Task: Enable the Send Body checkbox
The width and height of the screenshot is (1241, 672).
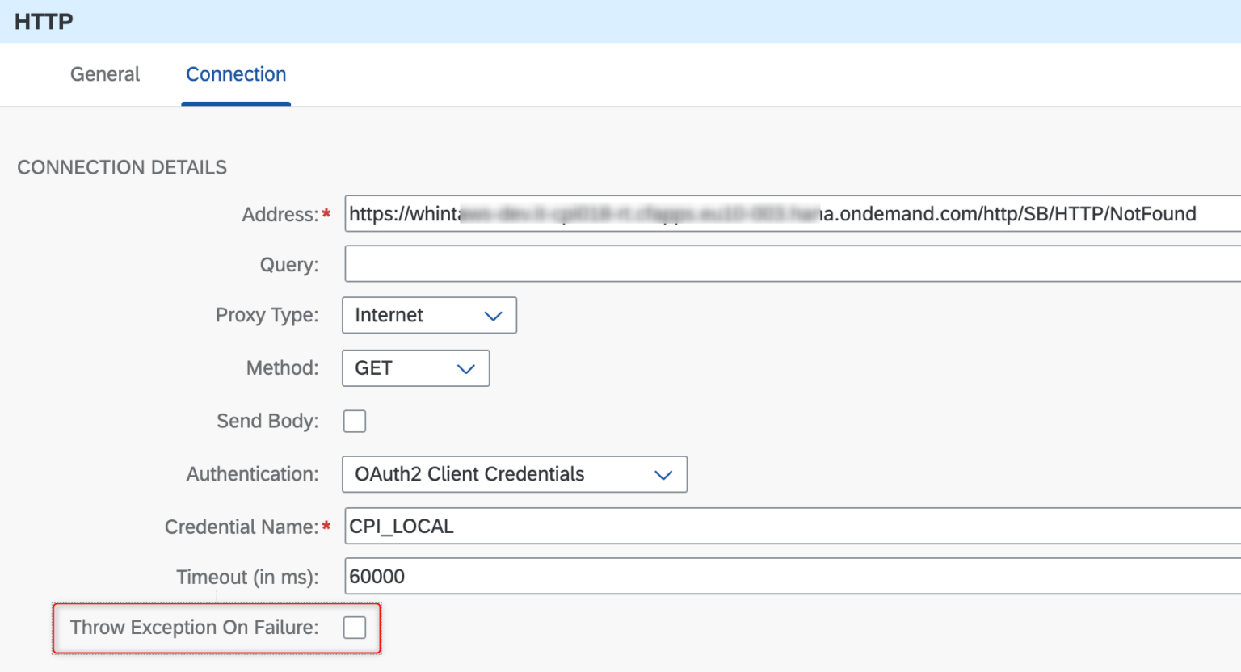Action: pyautogui.click(x=355, y=422)
